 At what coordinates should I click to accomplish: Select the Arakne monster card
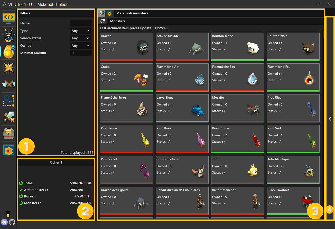[126, 46]
